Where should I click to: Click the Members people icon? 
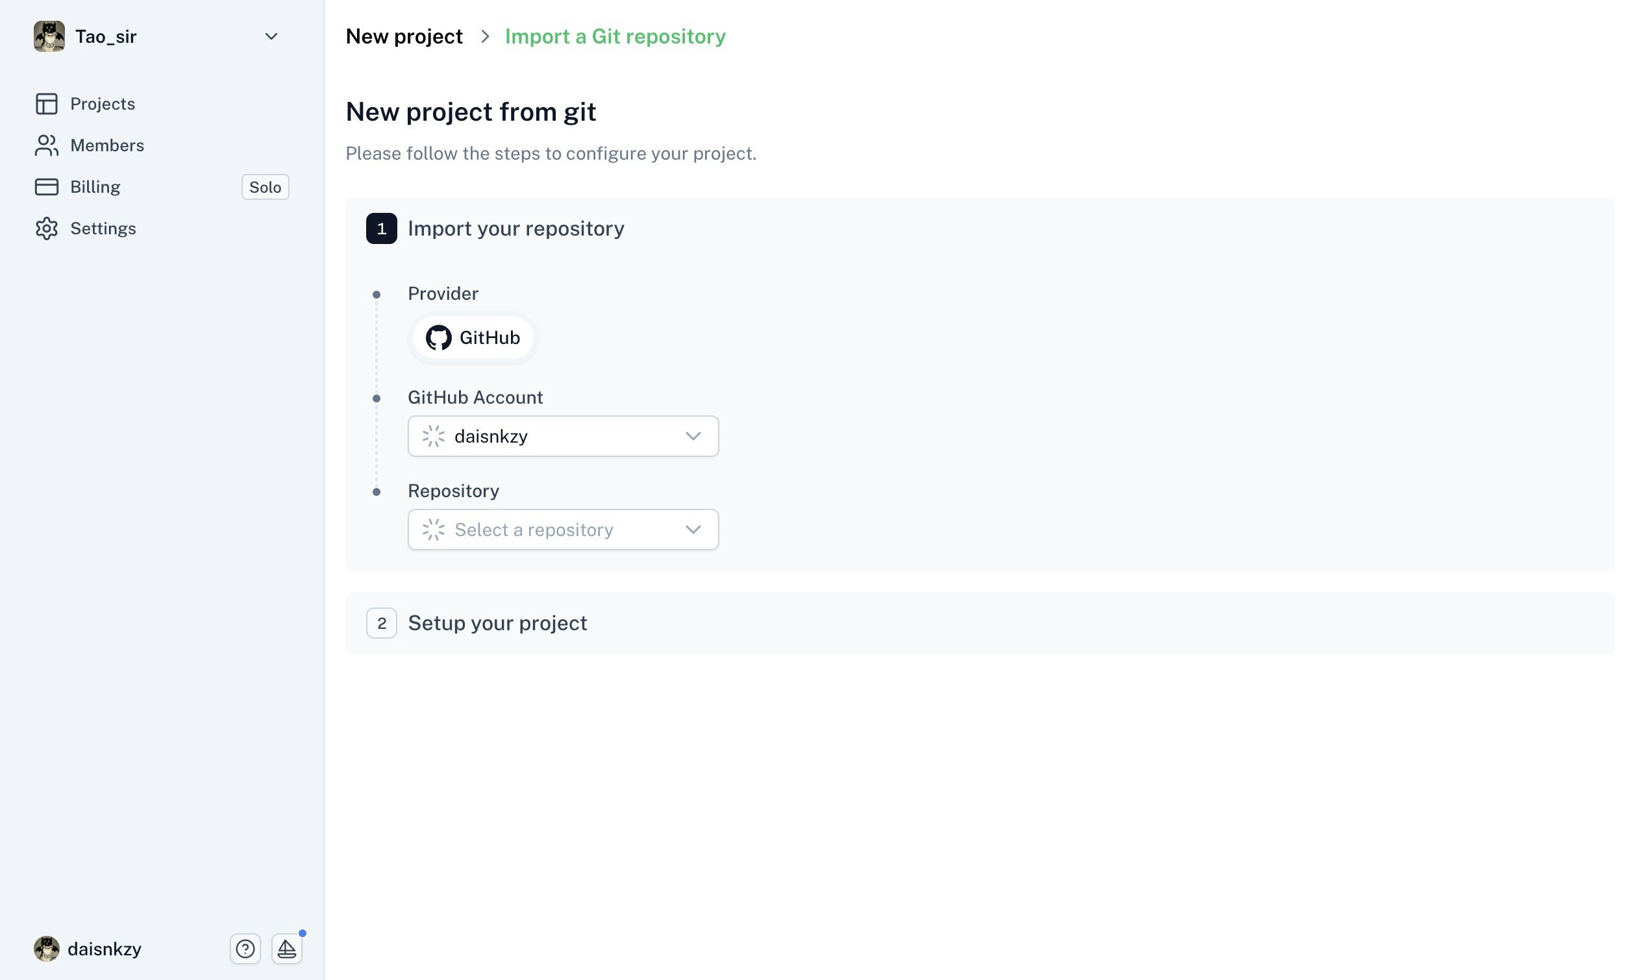(x=46, y=145)
